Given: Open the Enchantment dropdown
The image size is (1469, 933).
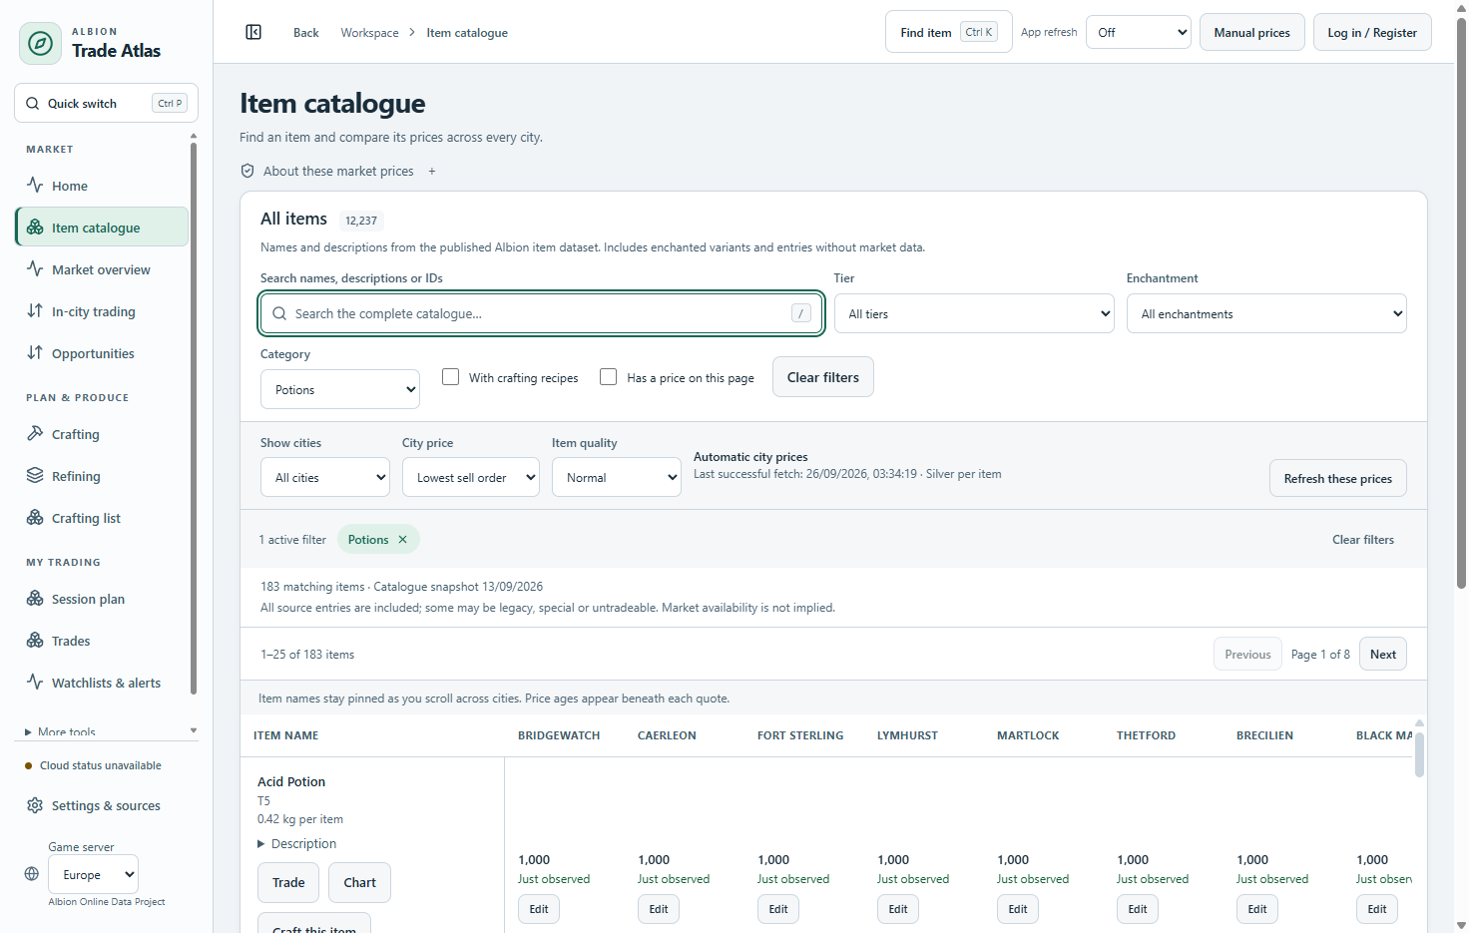Looking at the screenshot, I should click(1266, 313).
